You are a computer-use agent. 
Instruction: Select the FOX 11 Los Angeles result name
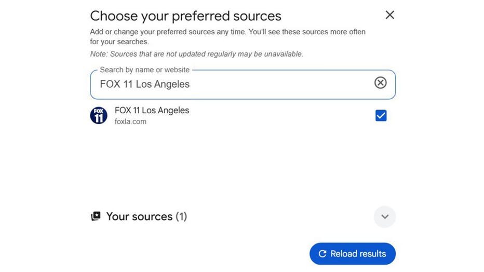pyautogui.click(x=152, y=111)
